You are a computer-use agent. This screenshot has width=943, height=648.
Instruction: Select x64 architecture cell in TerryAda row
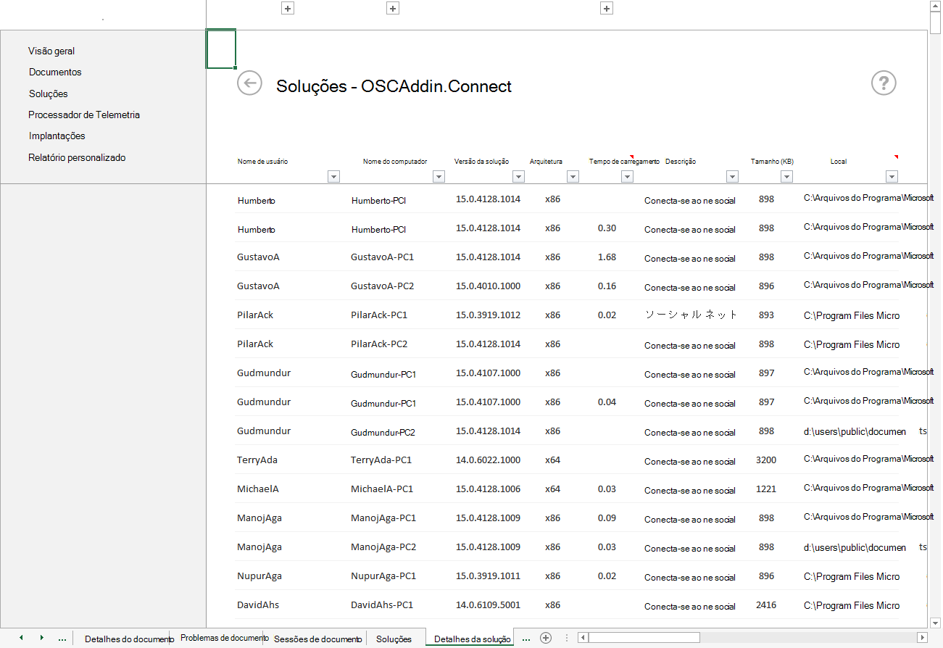tap(552, 460)
